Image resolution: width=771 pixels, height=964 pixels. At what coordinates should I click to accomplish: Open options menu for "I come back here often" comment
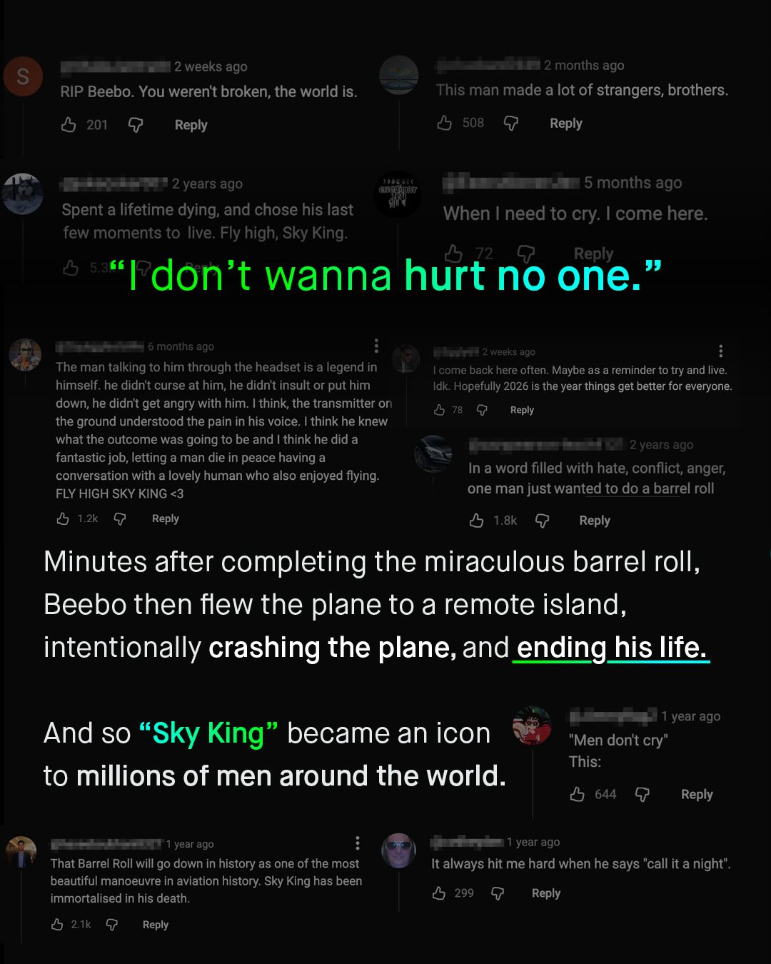[x=720, y=351]
